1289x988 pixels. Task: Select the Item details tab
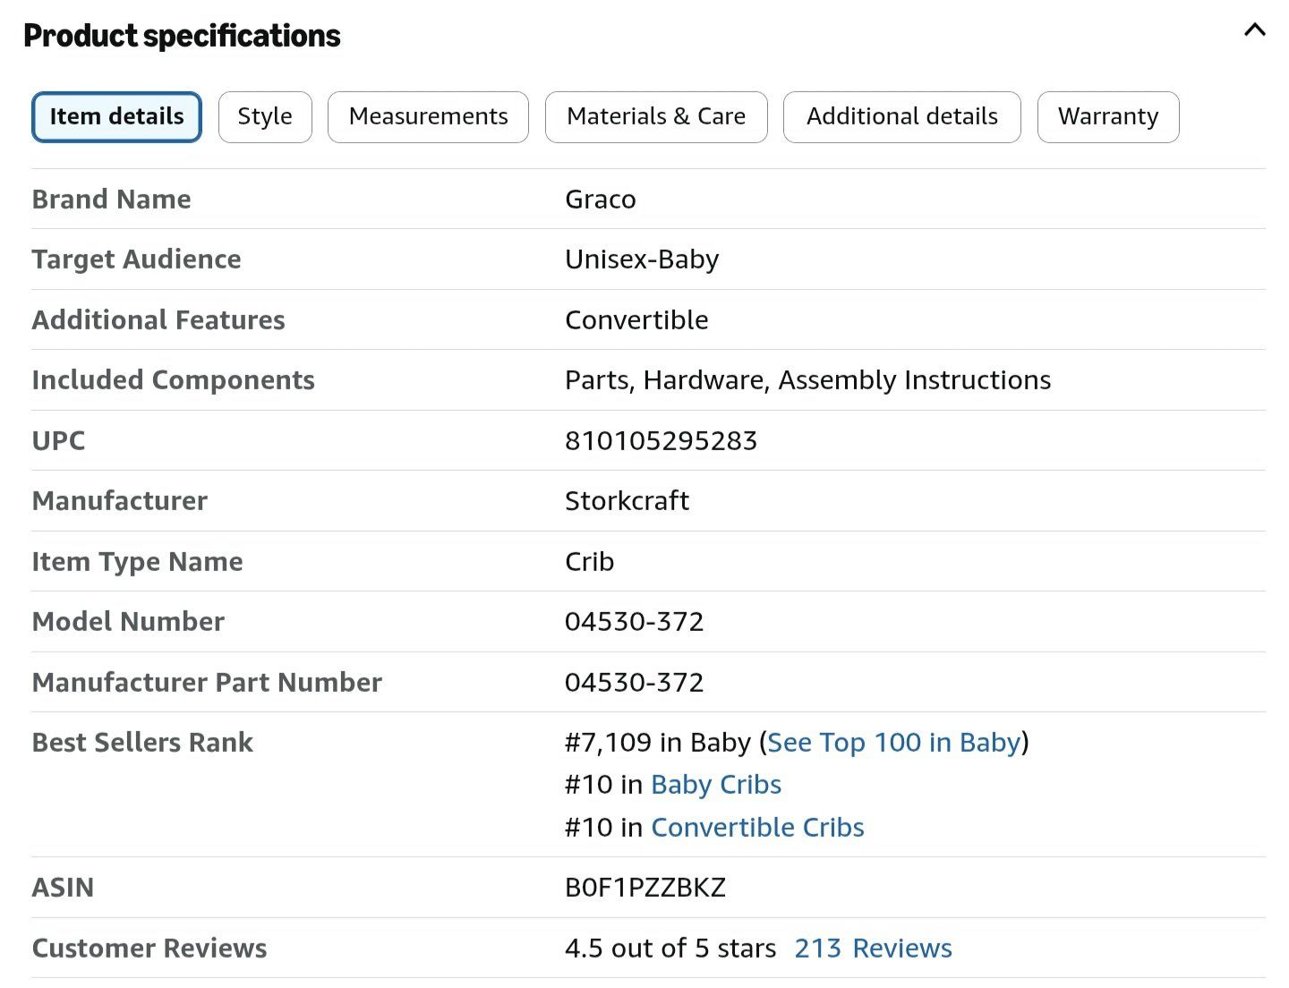point(116,116)
